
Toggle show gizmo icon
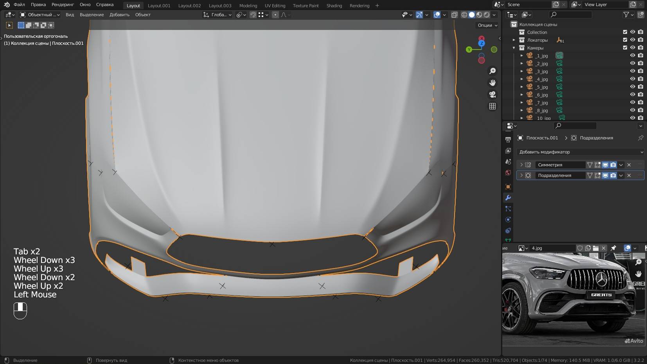[x=419, y=15]
